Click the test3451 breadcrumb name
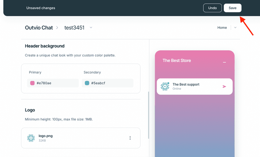260x157 pixels. click(x=74, y=28)
